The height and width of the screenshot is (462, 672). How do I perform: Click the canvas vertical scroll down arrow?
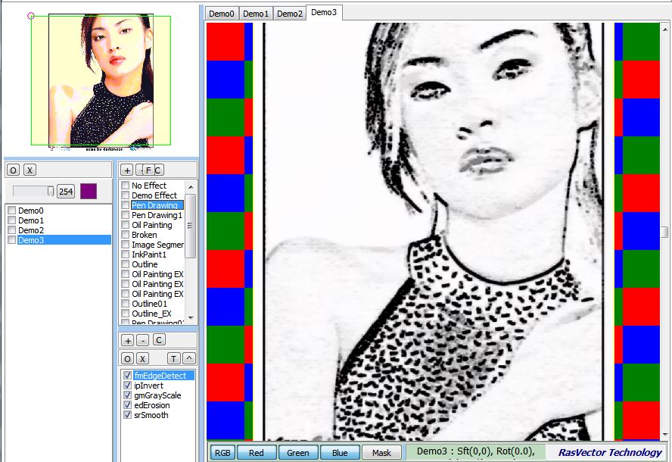click(x=664, y=435)
